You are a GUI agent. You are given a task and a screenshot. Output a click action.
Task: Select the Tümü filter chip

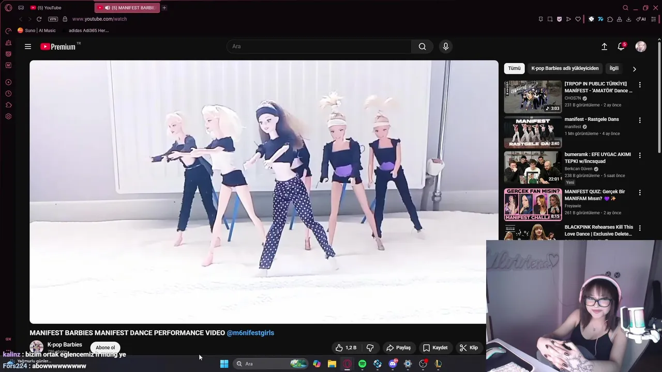[514, 68]
